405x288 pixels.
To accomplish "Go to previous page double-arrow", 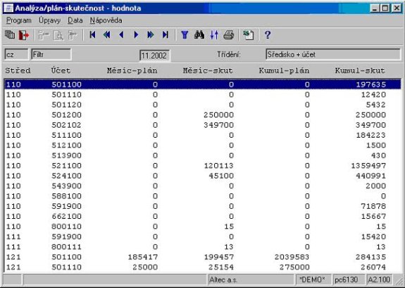I will (107, 35).
